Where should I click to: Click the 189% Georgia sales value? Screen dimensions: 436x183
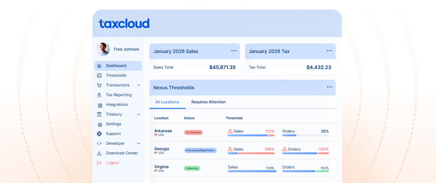pos(269,149)
